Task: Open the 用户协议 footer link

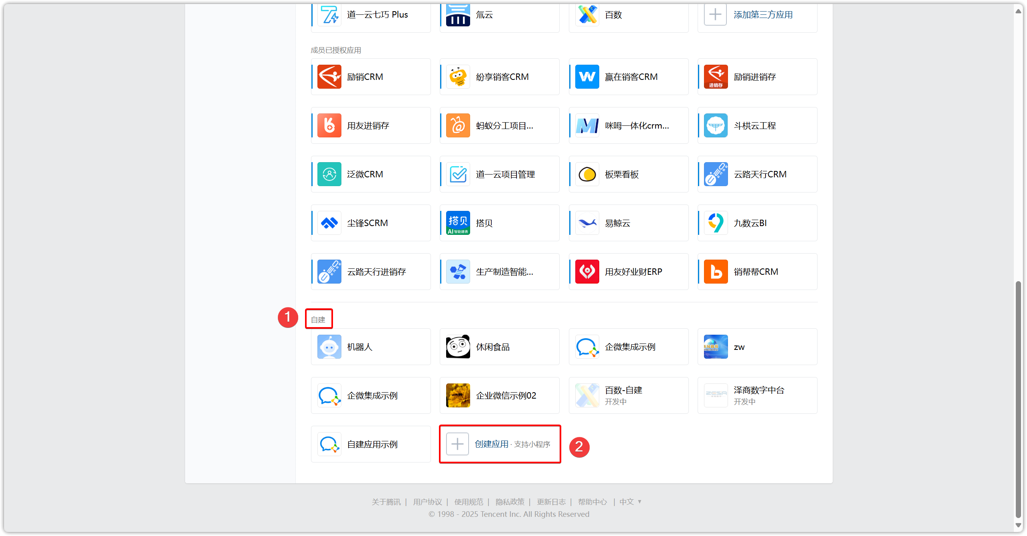Action: point(427,502)
